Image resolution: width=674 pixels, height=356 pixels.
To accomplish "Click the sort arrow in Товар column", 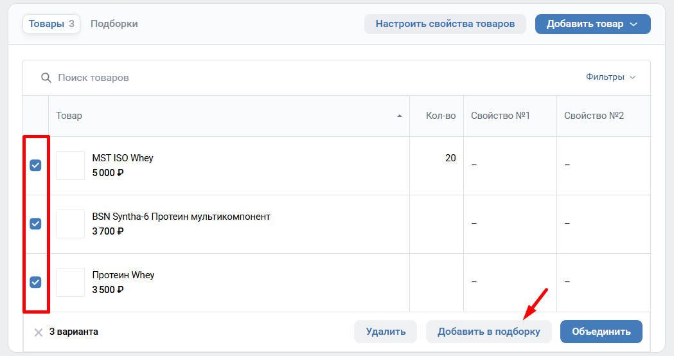I will pos(400,116).
